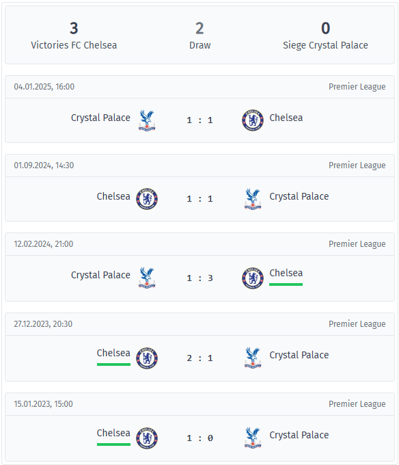Click Chelsea crest in 01.09.2024 match
399x465 pixels.
pyautogui.click(x=147, y=199)
